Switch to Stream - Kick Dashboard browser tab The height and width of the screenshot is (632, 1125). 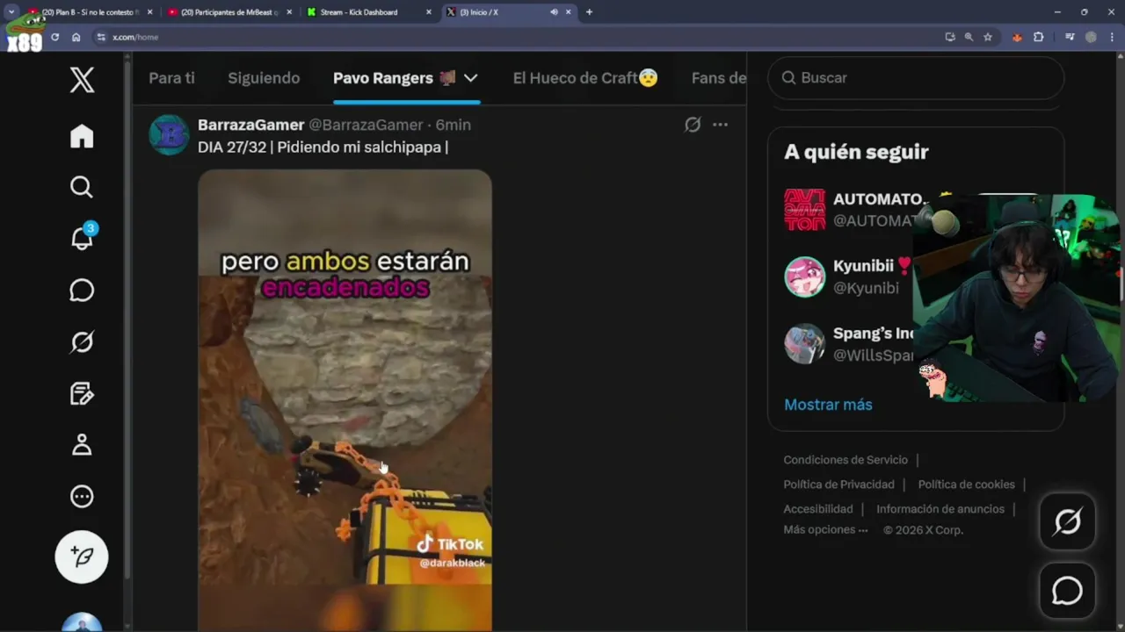tap(359, 12)
